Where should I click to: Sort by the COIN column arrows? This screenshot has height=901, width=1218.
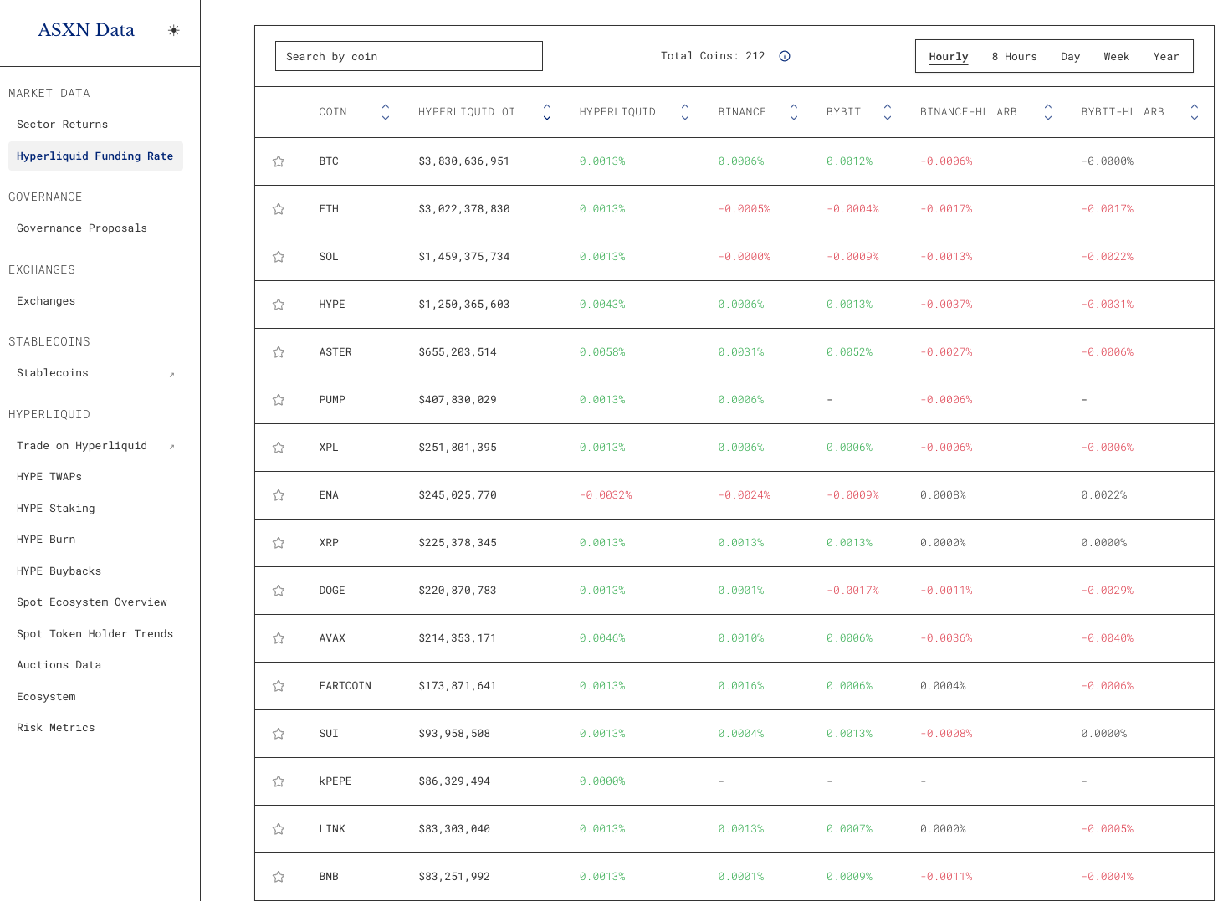pyautogui.click(x=385, y=112)
